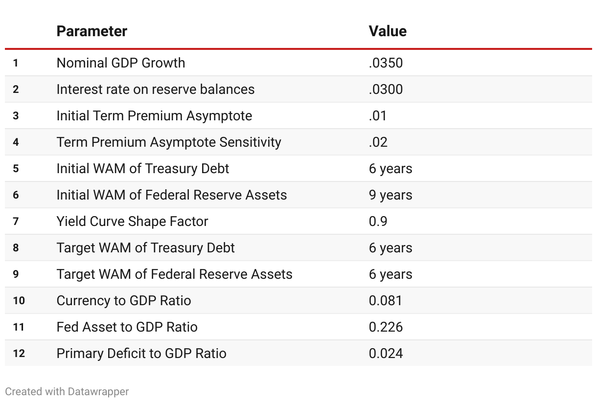Click Target WAM of Treasury Debt label
Screen dimensions: 597x403
tap(145, 248)
